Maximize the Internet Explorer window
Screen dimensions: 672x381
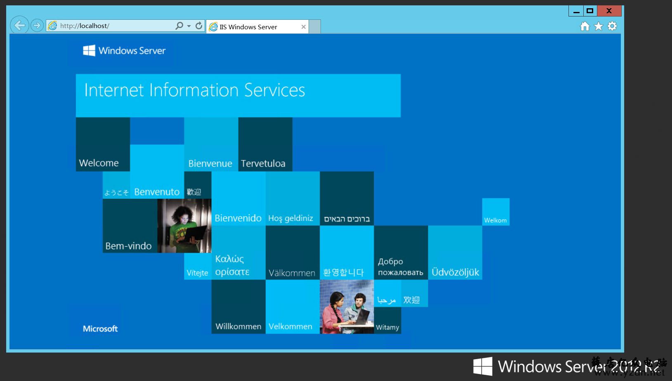tap(590, 11)
